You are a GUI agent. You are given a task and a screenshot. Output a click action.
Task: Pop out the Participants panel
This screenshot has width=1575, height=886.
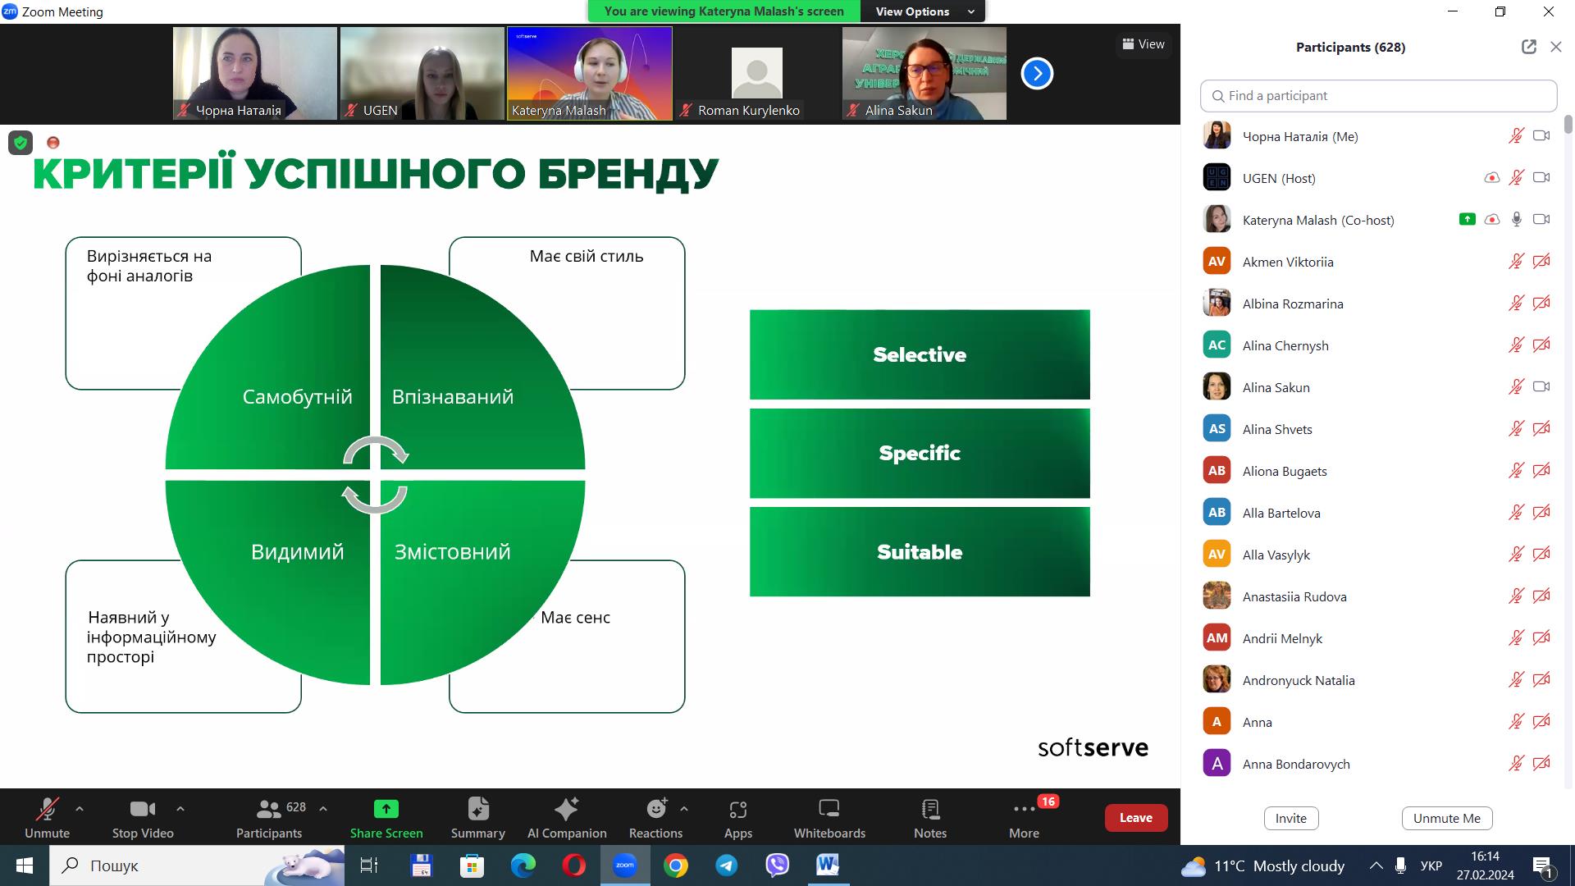point(1528,47)
